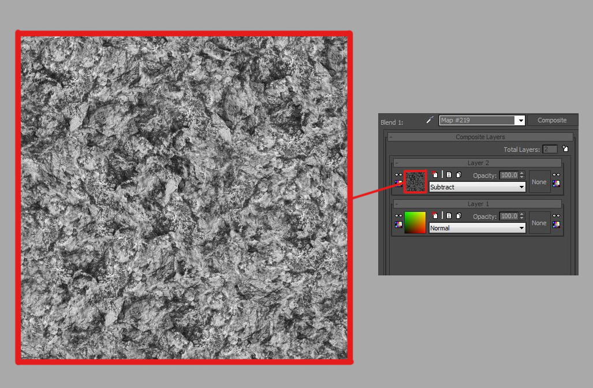Collapse the Layer 1 rollout header
Viewport: 593px width, 388px height.
[478, 204]
